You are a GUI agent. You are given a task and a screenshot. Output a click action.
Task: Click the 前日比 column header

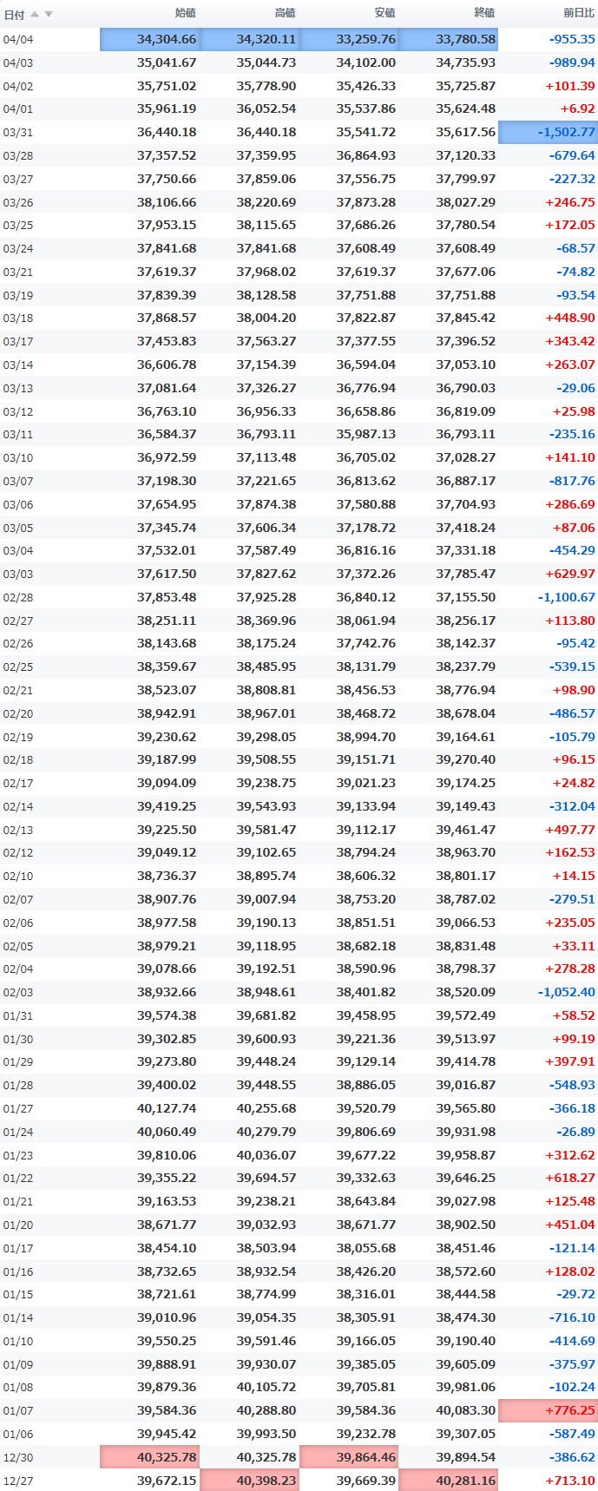(579, 13)
